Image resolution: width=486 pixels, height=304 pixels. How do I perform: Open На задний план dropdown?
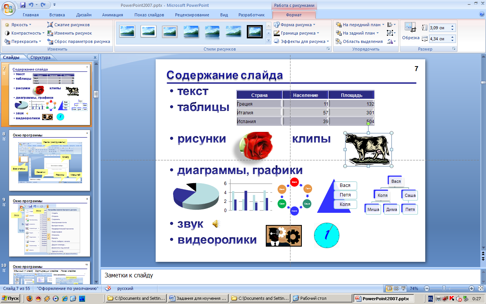click(358, 33)
